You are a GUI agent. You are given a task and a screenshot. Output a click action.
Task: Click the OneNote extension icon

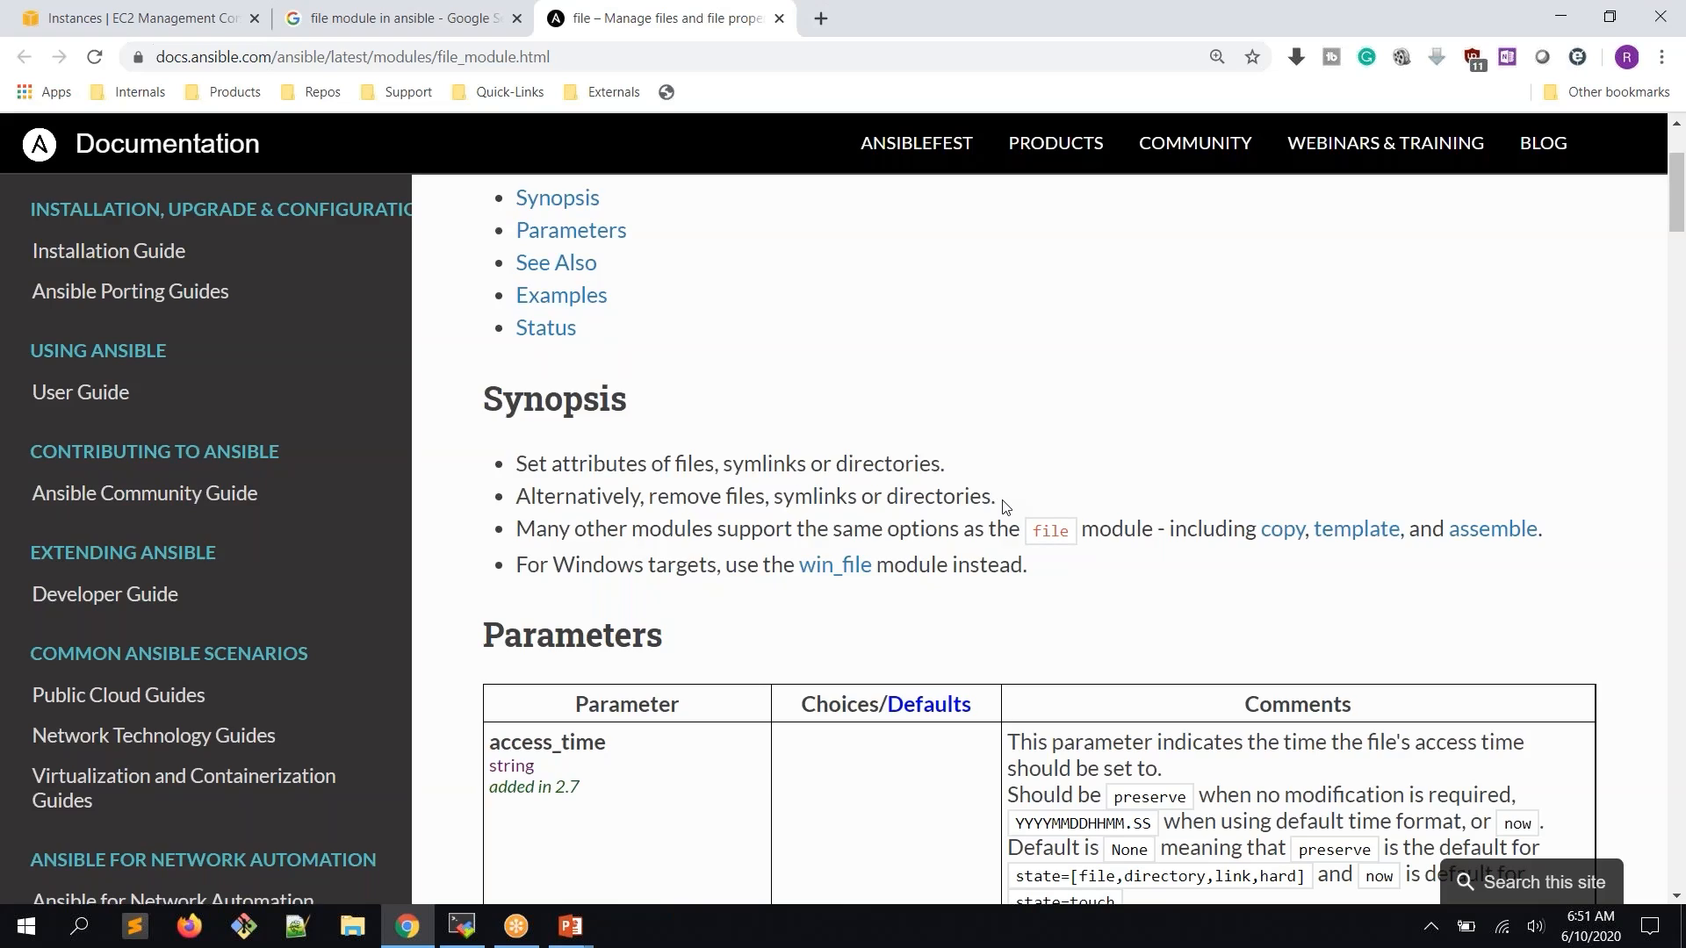pyautogui.click(x=1508, y=57)
